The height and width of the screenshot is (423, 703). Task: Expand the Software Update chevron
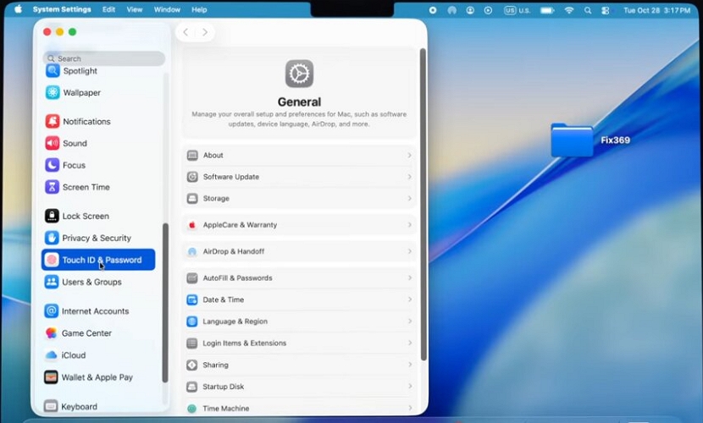click(x=409, y=177)
